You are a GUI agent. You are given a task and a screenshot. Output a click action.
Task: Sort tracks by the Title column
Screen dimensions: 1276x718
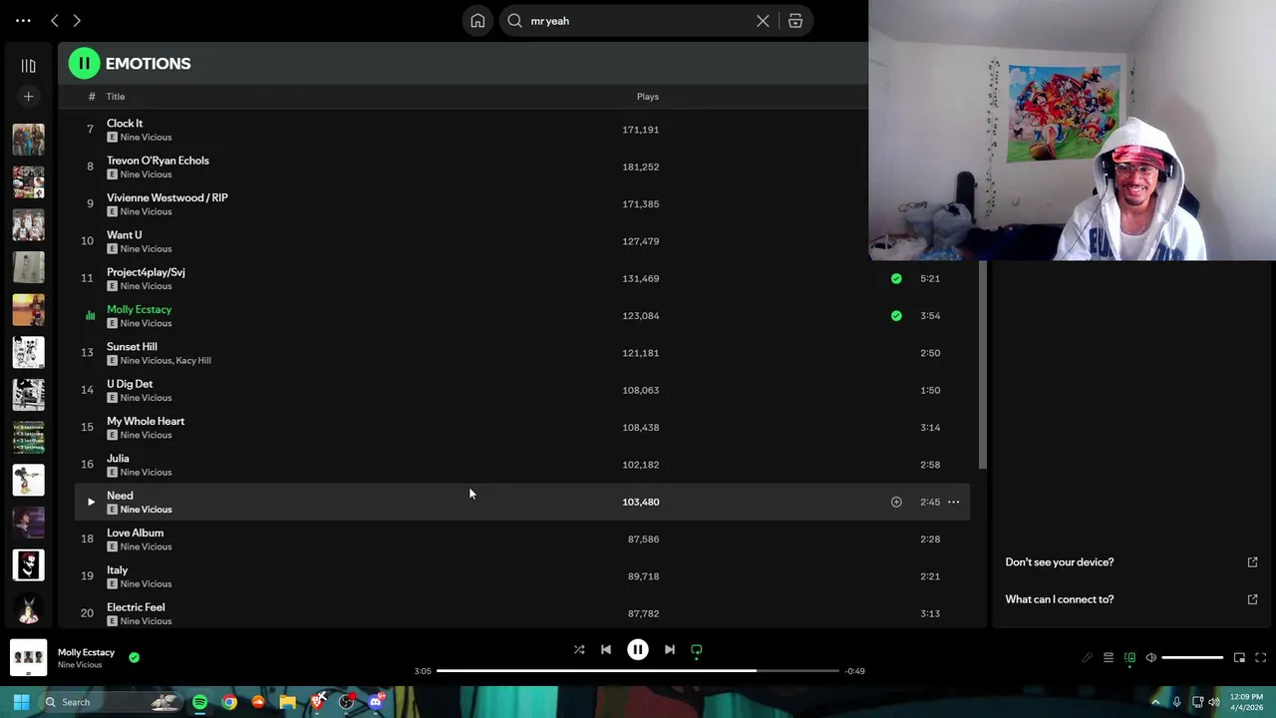point(116,97)
